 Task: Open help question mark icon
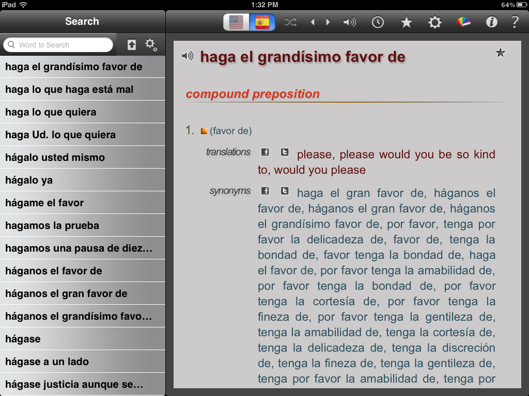[x=515, y=22]
